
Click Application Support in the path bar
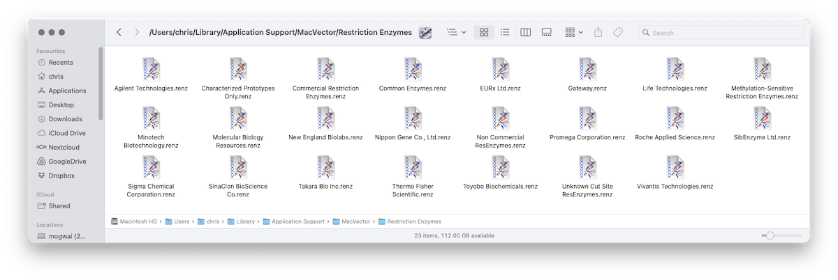coord(294,221)
